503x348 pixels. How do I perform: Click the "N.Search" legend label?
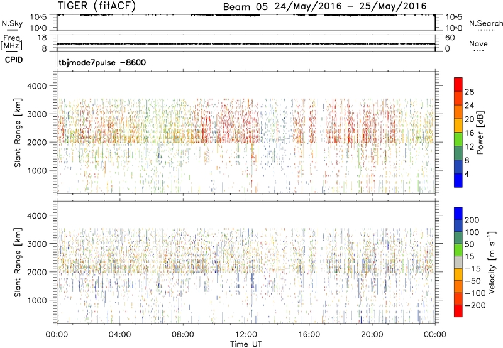(485, 23)
